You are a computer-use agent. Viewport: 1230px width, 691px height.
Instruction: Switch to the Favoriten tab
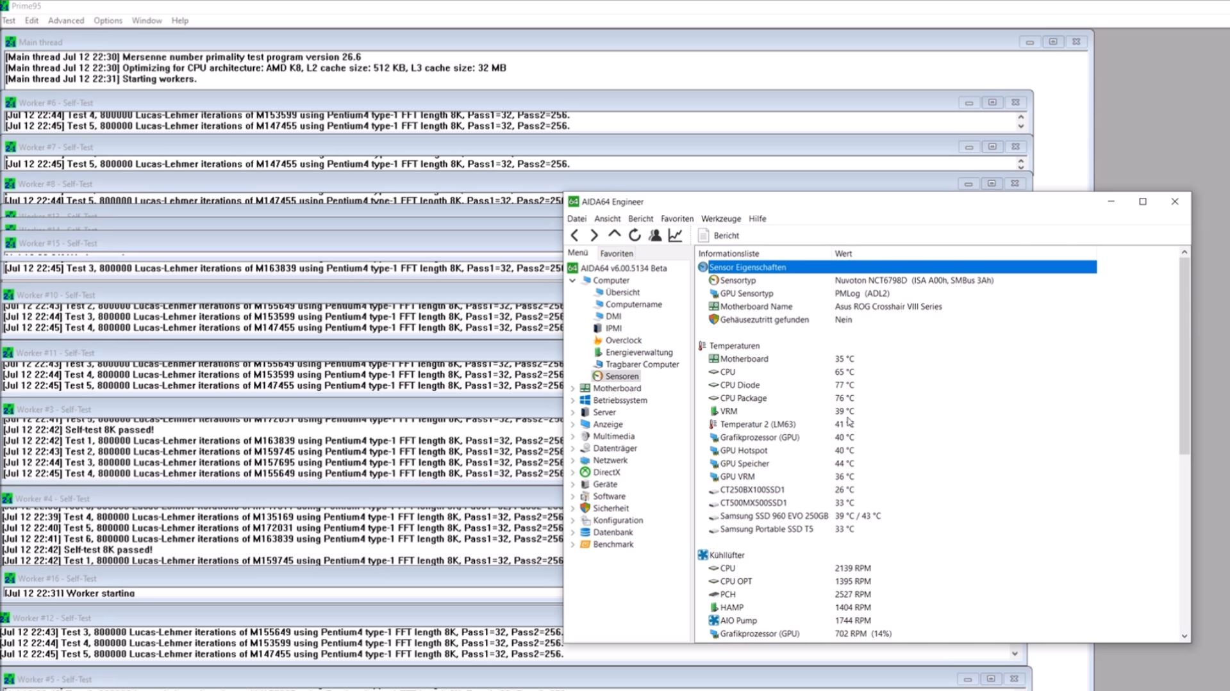616,254
